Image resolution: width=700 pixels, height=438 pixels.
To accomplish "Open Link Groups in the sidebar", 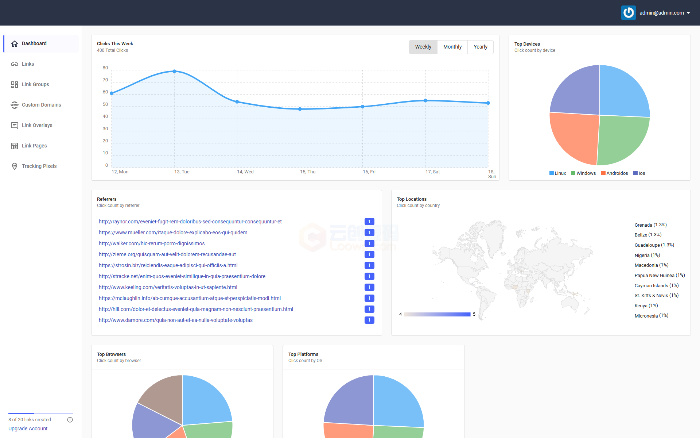I will click(x=41, y=85).
